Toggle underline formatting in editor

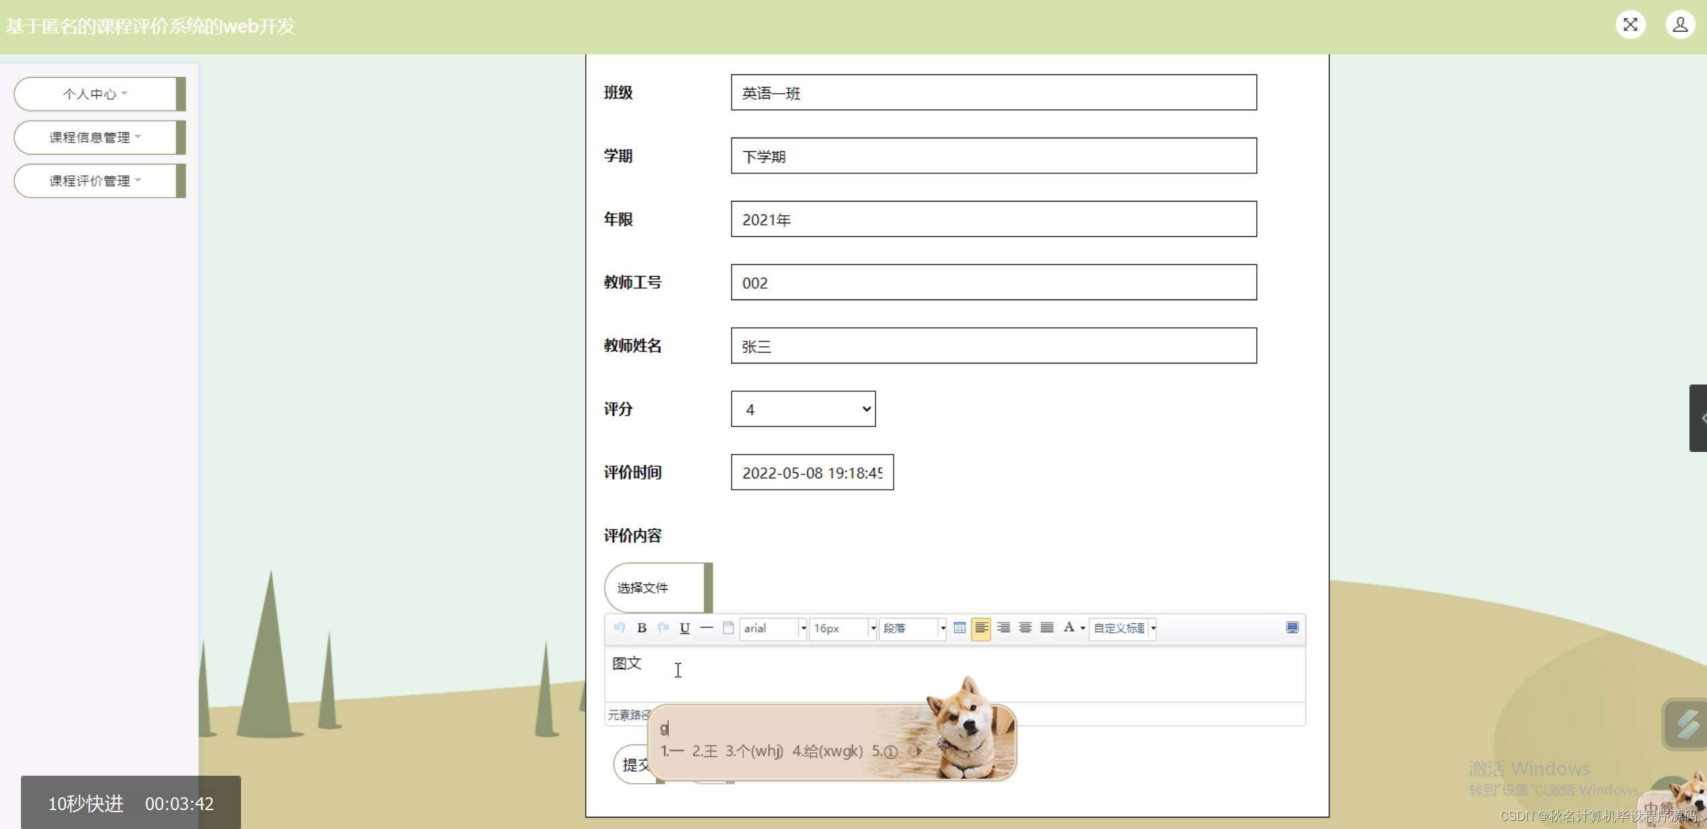[x=684, y=628]
